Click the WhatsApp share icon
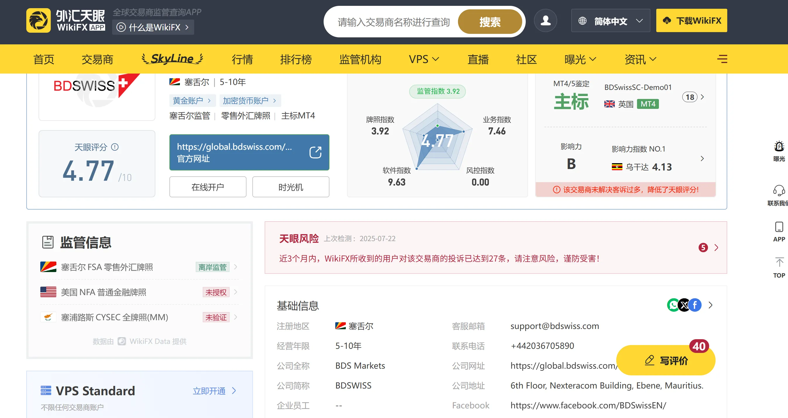The height and width of the screenshot is (418, 788). 673,305
